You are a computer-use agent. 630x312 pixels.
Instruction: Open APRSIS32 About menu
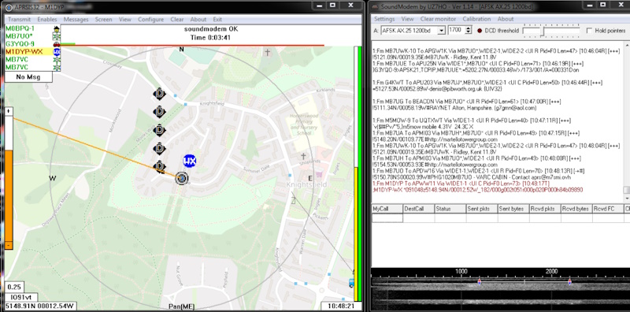click(198, 19)
